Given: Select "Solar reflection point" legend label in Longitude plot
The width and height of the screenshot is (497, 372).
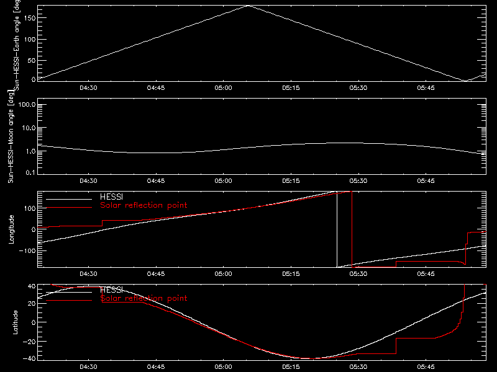Looking at the screenshot, I should click(x=144, y=205).
